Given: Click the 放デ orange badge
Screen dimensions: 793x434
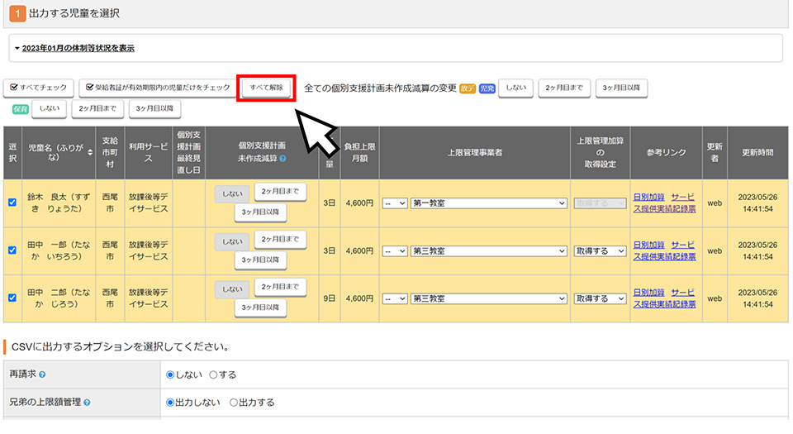Looking at the screenshot, I should [468, 88].
